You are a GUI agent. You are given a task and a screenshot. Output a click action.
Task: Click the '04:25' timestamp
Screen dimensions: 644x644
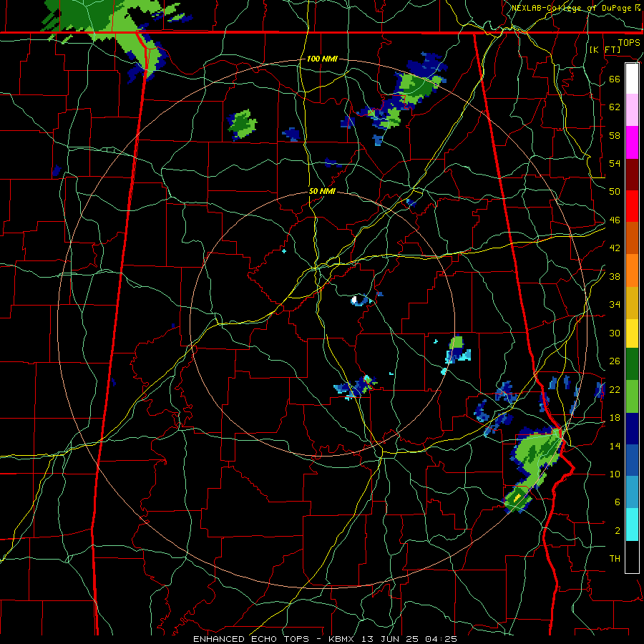tap(441, 639)
